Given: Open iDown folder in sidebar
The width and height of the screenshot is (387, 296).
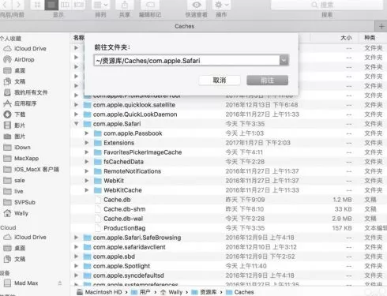Looking at the screenshot, I should (x=17, y=148).
